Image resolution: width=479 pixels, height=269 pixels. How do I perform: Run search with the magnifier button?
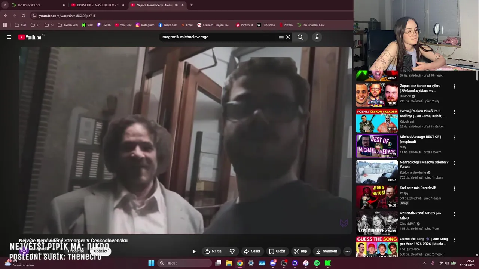click(300, 37)
